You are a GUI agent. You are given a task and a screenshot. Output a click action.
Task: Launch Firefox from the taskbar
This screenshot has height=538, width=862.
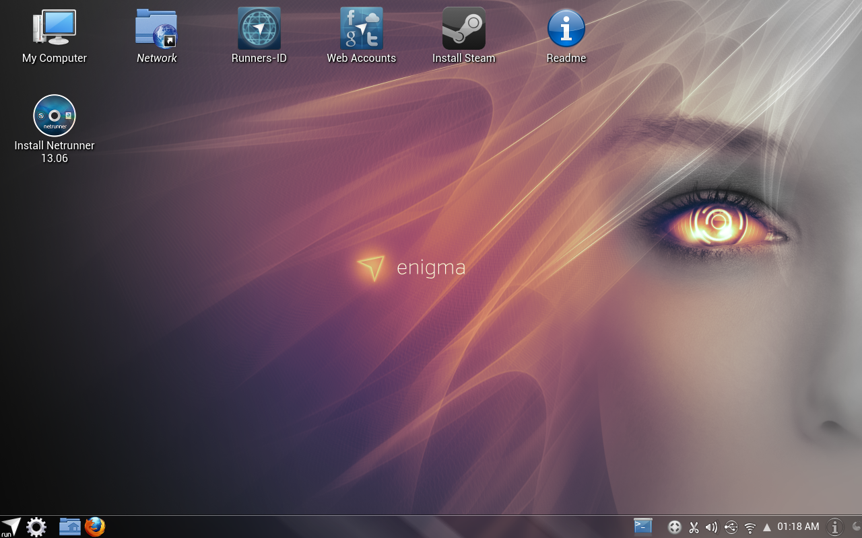pyautogui.click(x=95, y=527)
